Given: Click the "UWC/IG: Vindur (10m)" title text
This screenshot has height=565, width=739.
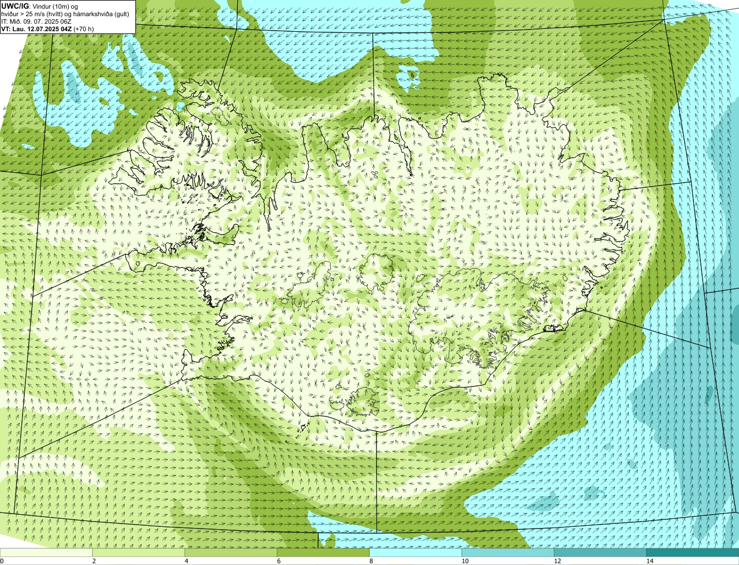Looking at the screenshot, I should pos(36,6).
